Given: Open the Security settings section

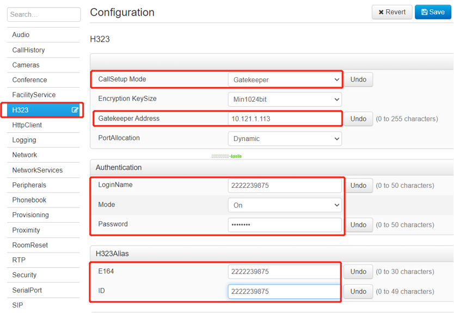Looking at the screenshot, I should (x=24, y=275).
